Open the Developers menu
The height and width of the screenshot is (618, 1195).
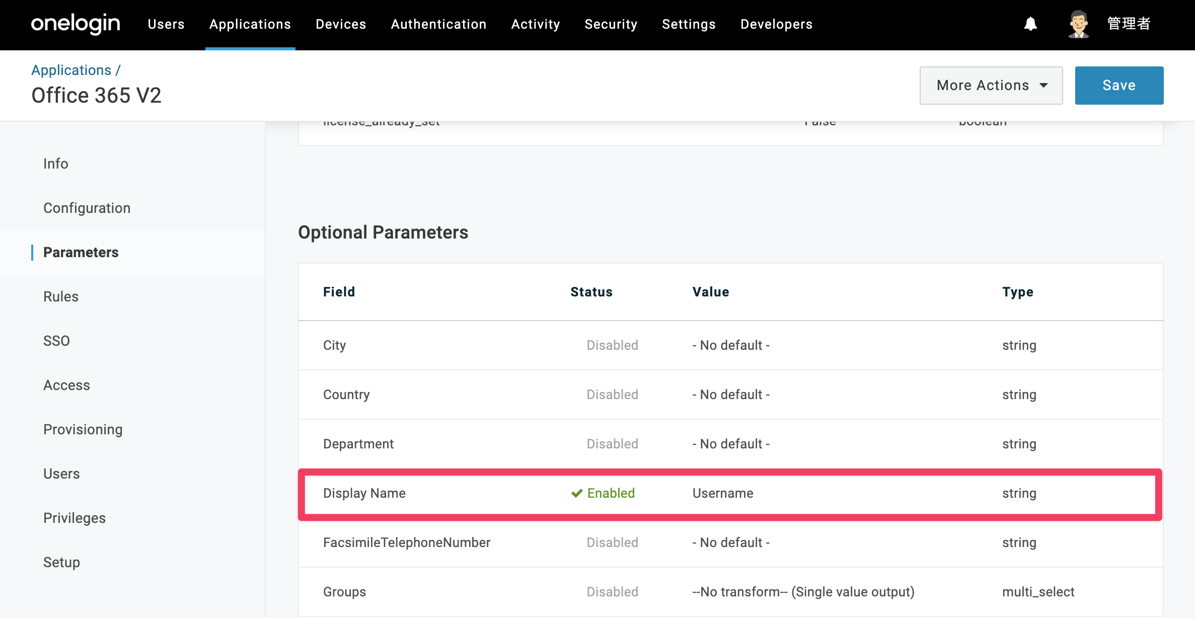coord(776,24)
